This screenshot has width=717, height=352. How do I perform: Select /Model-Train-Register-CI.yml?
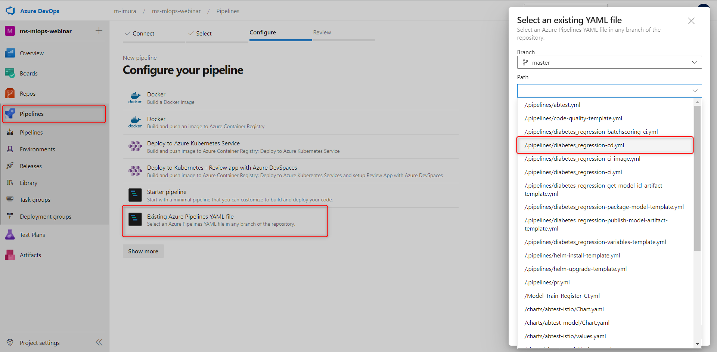tap(605, 296)
